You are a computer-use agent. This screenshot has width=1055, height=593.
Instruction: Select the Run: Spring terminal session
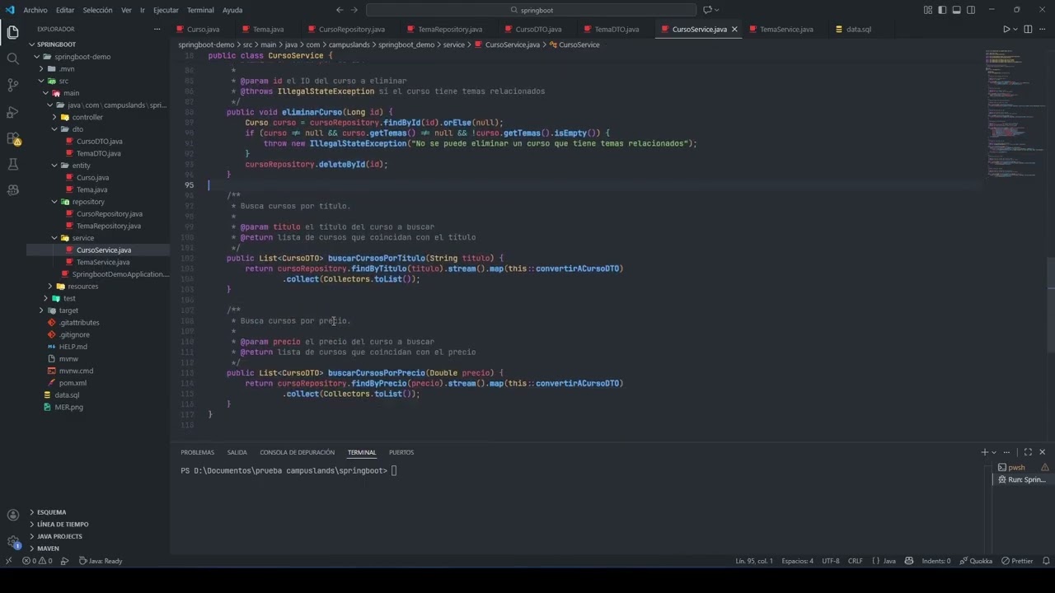tap(1022, 479)
